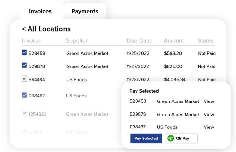This screenshot has height=152, width=236.
Task: Click the QuickBooks logo icon
Action: 171,138
